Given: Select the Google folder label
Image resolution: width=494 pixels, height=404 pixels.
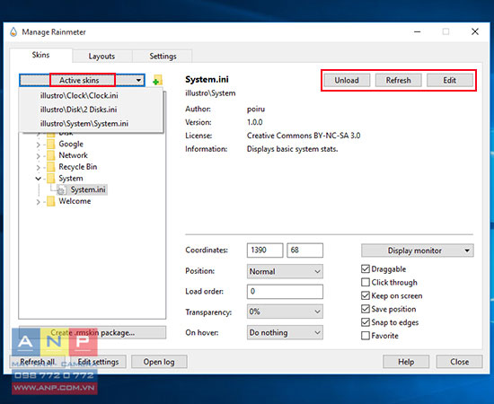Looking at the screenshot, I should click(71, 145).
